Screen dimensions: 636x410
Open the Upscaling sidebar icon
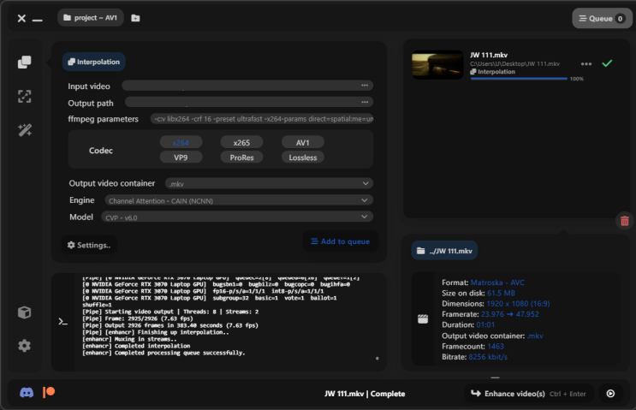coord(24,96)
